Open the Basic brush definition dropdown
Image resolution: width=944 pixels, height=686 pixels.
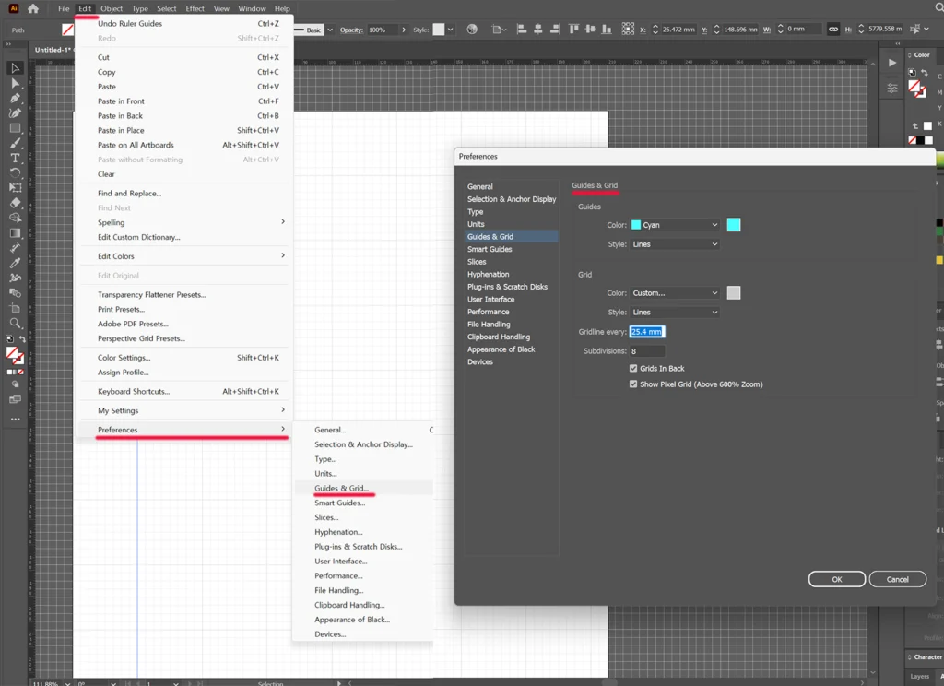330,30
